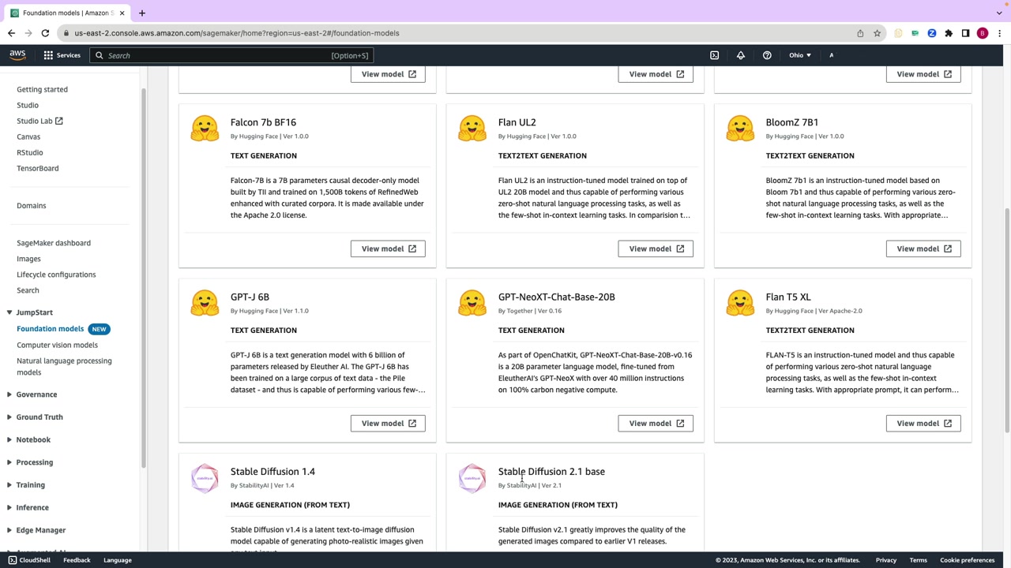Click the Falcon 7b BF16 Hugging Face logo
This screenshot has height=568, width=1011.
point(205,129)
